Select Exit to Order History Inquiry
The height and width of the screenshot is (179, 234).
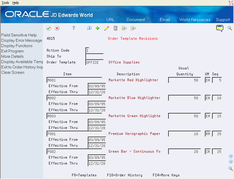click(x=22, y=67)
